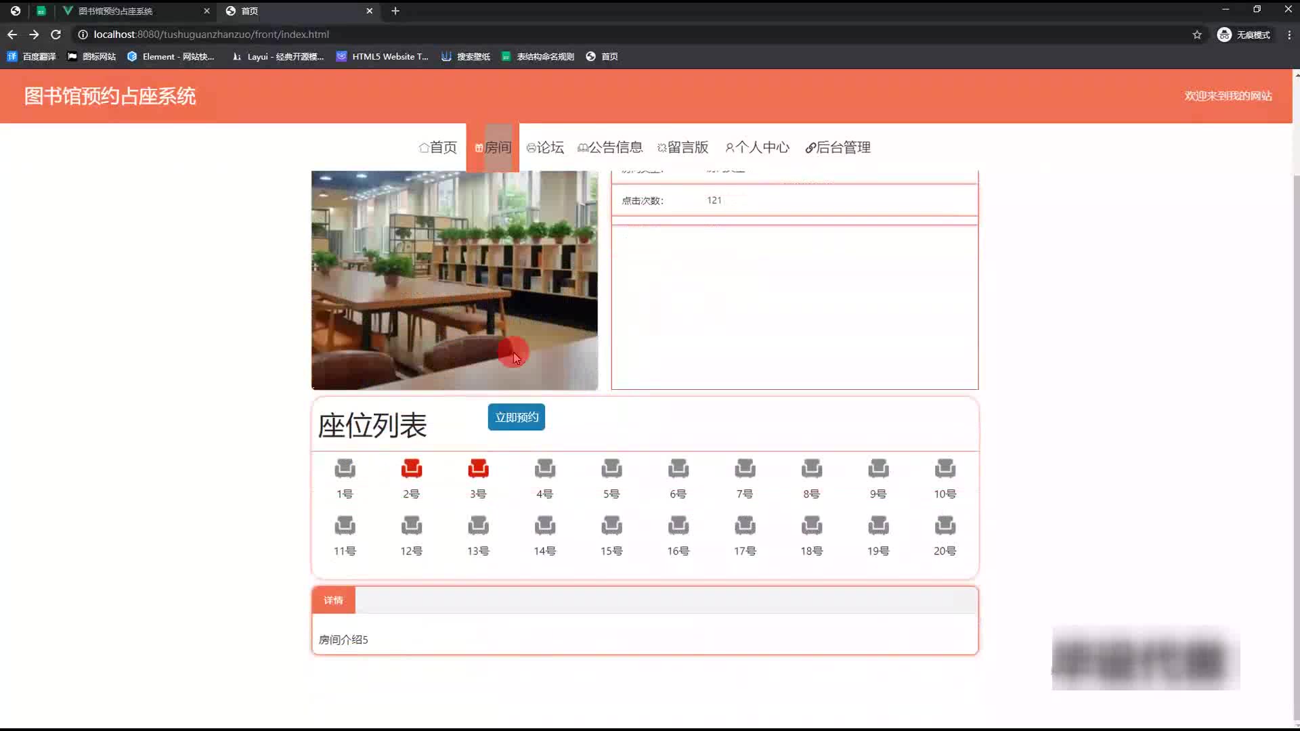Switch to the 图书馆预约占座系统 browser tab
Viewport: 1300px width, 731px height.
pyautogui.click(x=115, y=11)
